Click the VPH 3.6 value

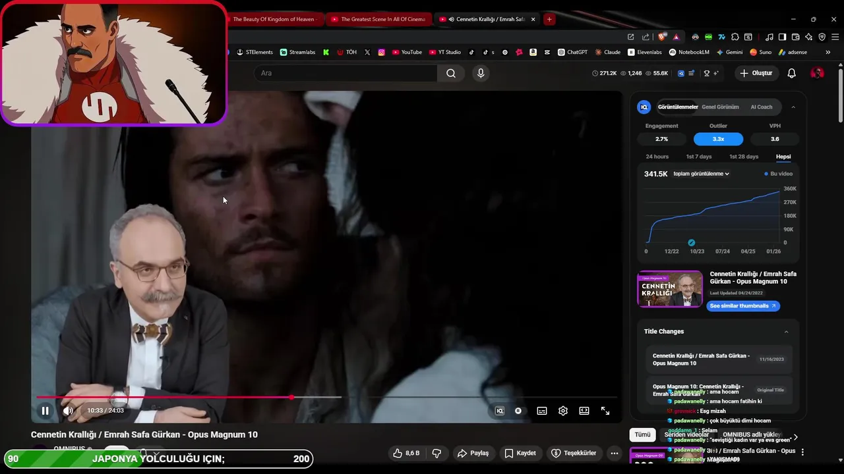point(775,139)
